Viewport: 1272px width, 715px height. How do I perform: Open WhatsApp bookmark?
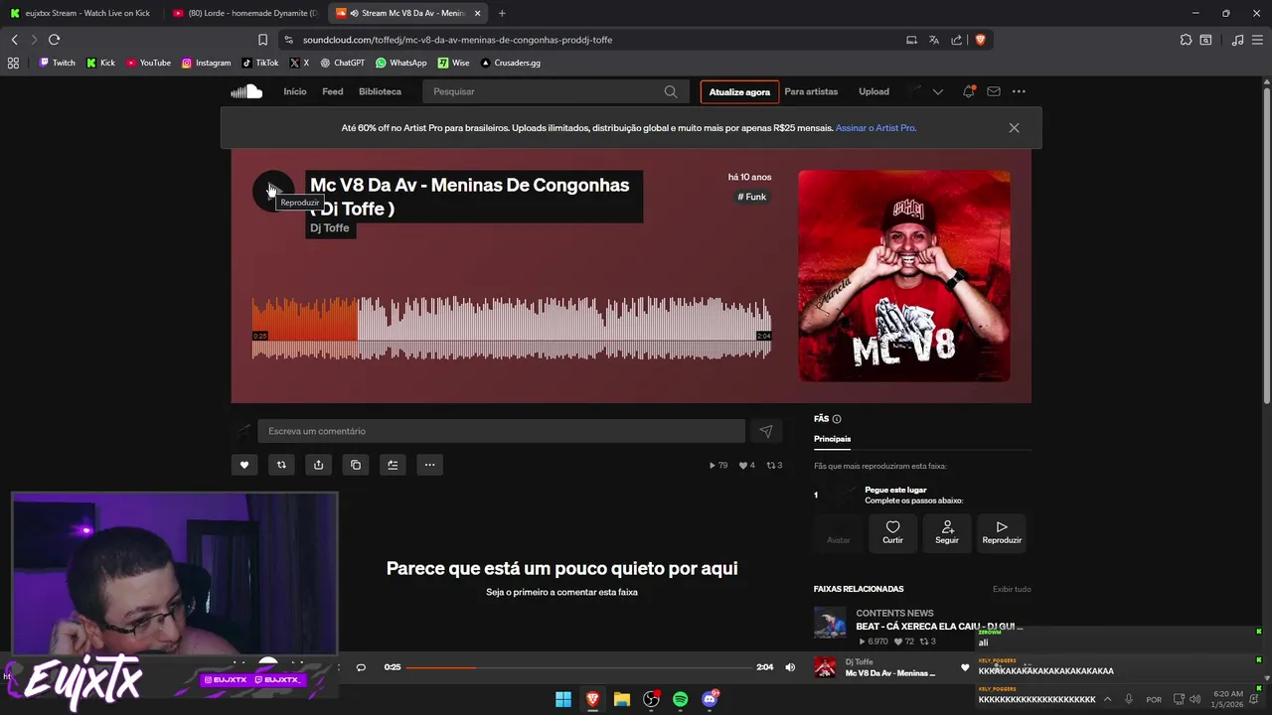click(x=400, y=63)
